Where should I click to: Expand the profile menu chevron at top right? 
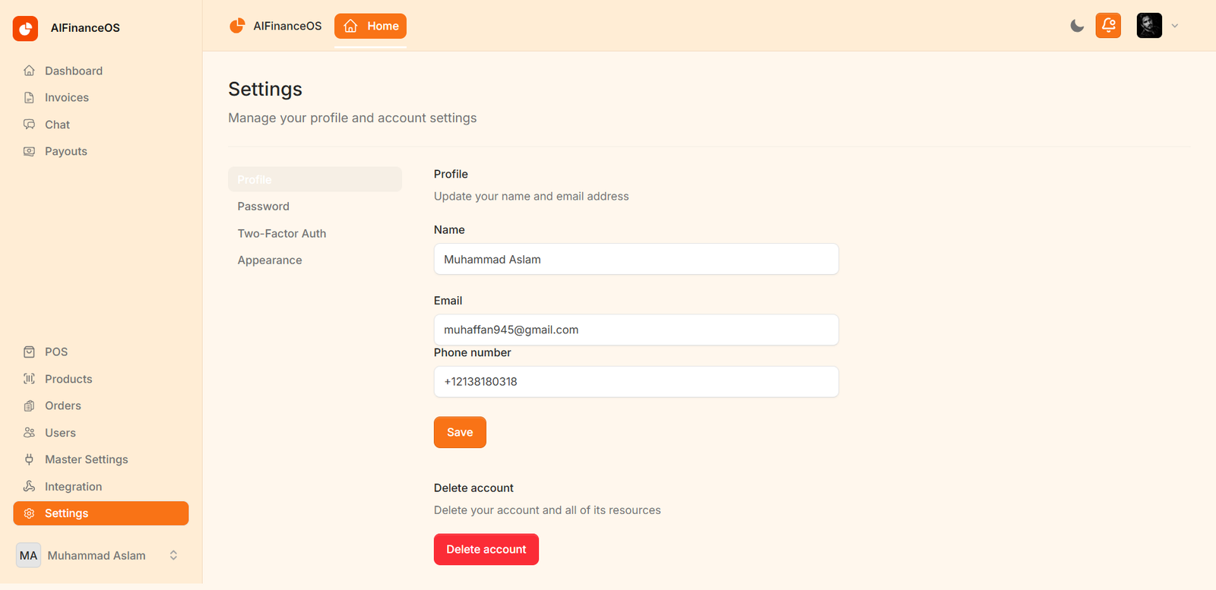coord(1175,26)
